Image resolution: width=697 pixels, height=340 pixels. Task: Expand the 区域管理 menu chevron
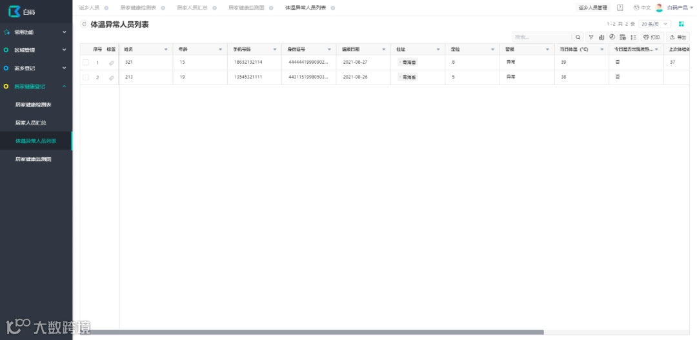click(x=64, y=50)
